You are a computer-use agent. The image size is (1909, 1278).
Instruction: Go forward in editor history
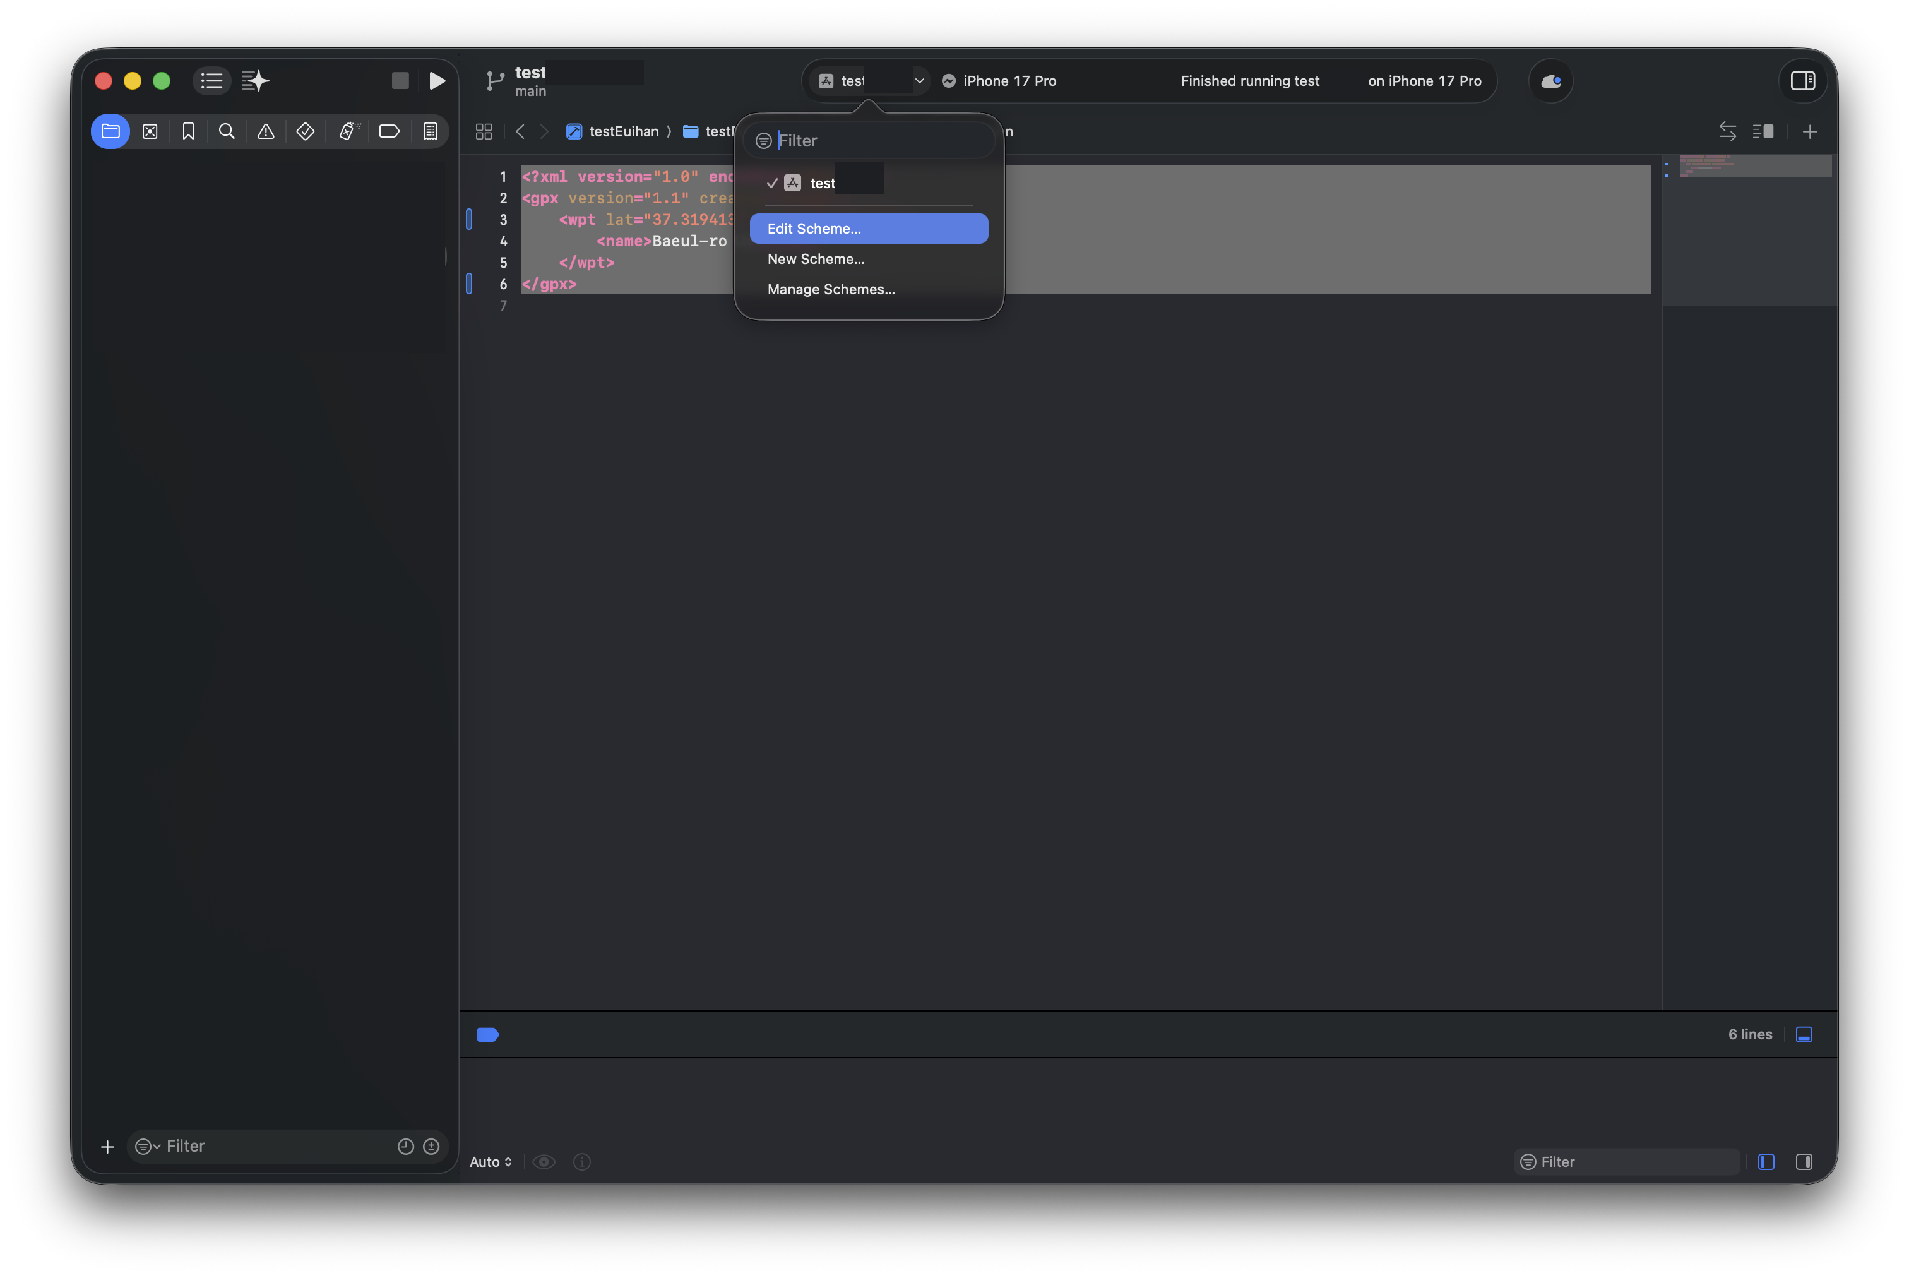544,131
